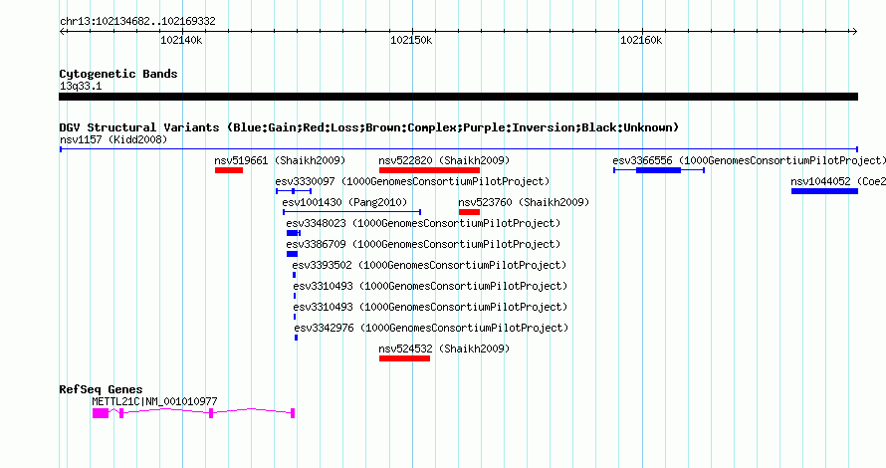Click the chr13:102134682..102169332 region label
Viewport: 886px width, 468px height.
(x=137, y=22)
